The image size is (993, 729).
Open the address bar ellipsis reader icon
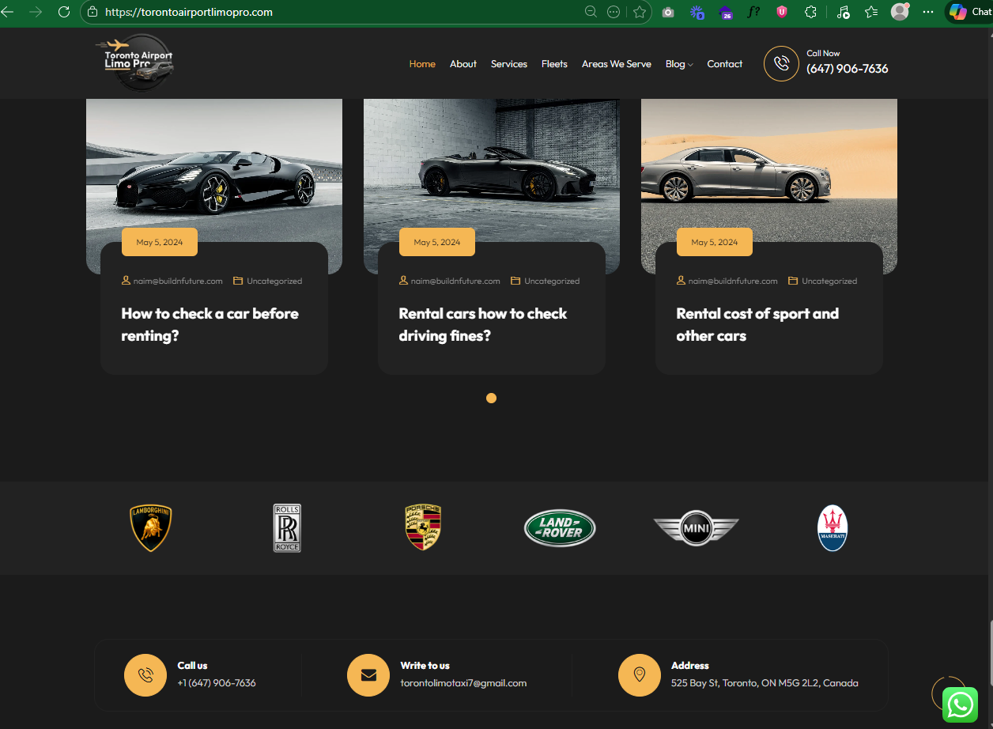tap(614, 12)
